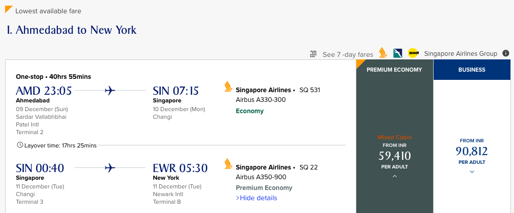Click the 7-day fares calendar icon
The image size is (514, 213).
point(314,54)
